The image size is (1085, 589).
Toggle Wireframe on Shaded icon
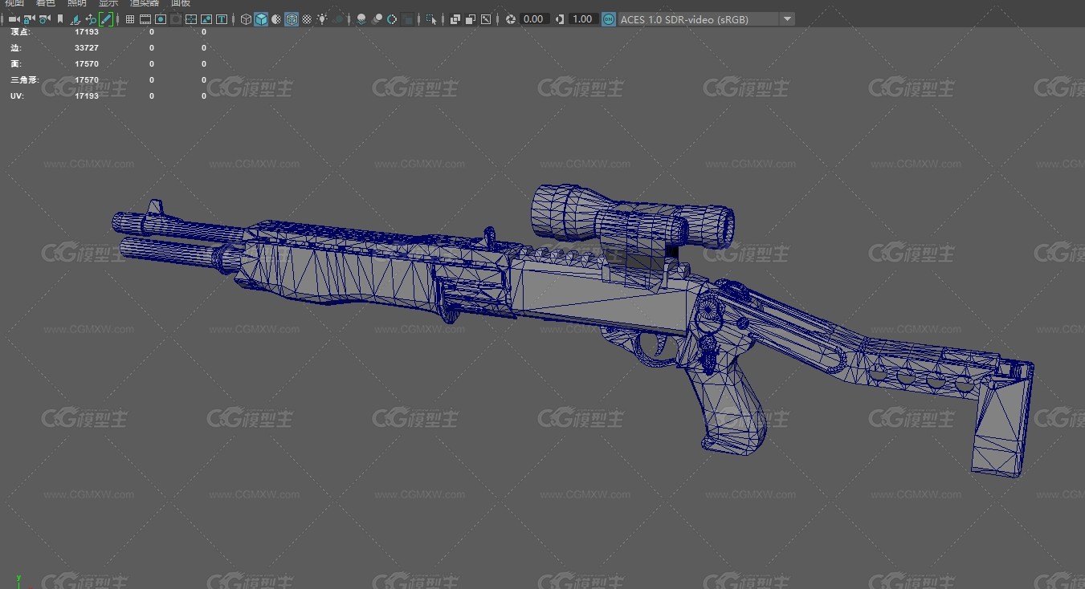coord(292,19)
